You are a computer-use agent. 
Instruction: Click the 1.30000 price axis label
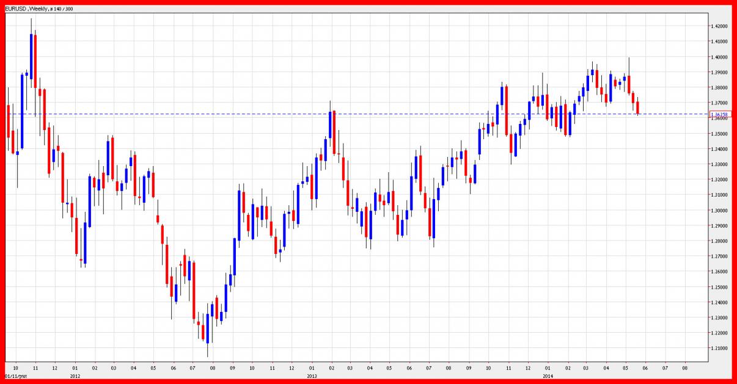[x=719, y=211]
